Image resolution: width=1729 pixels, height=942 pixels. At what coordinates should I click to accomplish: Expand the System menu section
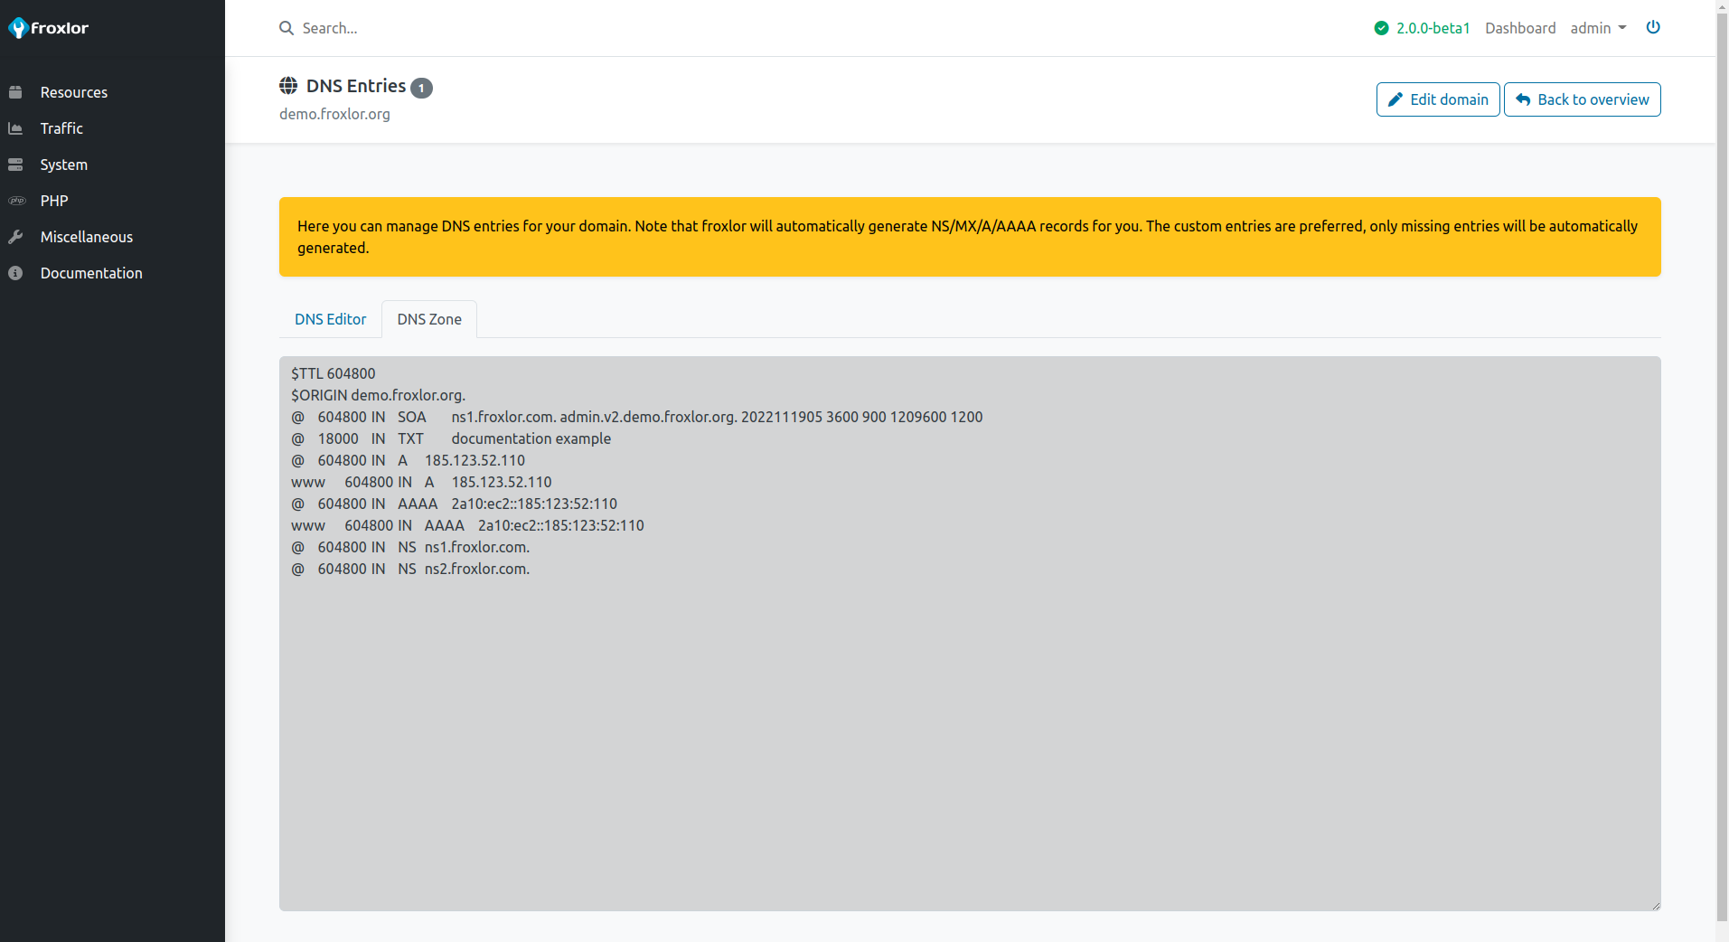pos(63,165)
